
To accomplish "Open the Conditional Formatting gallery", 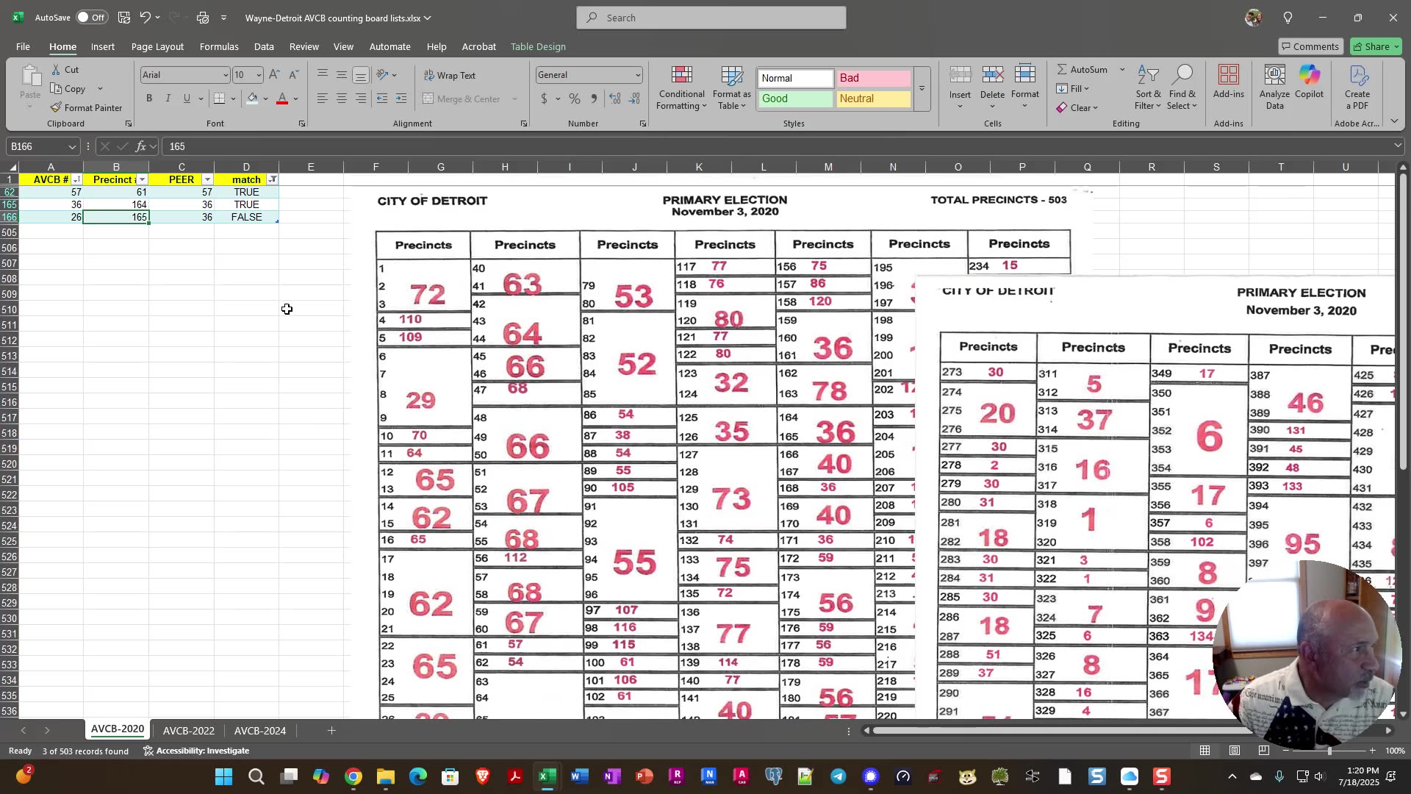I will tap(681, 87).
